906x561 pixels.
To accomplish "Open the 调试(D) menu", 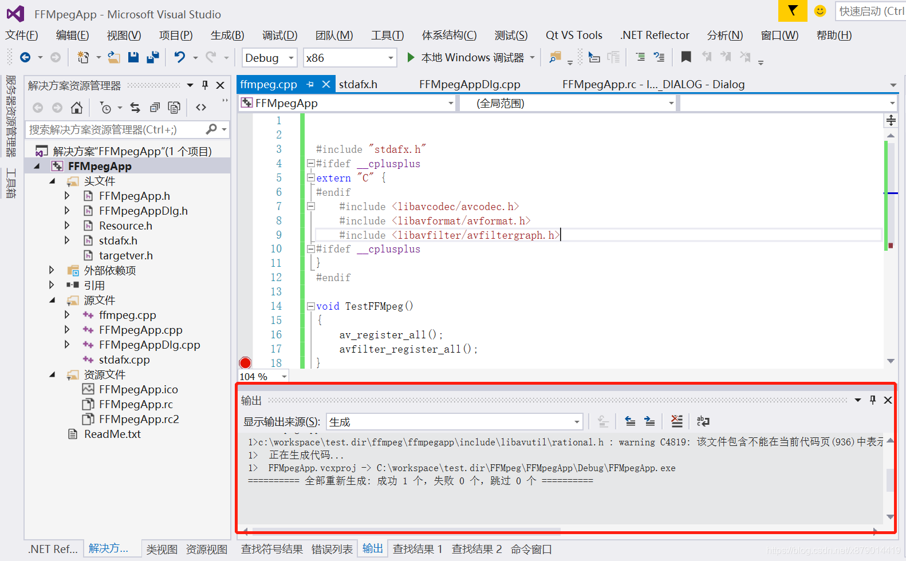I will click(x=280, y=35).
